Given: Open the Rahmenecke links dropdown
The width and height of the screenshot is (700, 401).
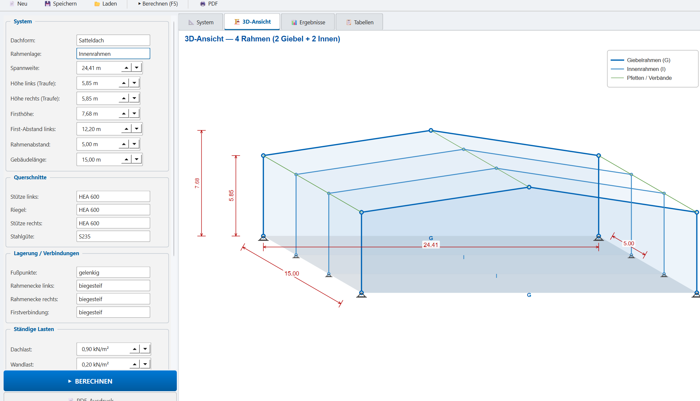Looking at the screenshot, I should point(113,286).
